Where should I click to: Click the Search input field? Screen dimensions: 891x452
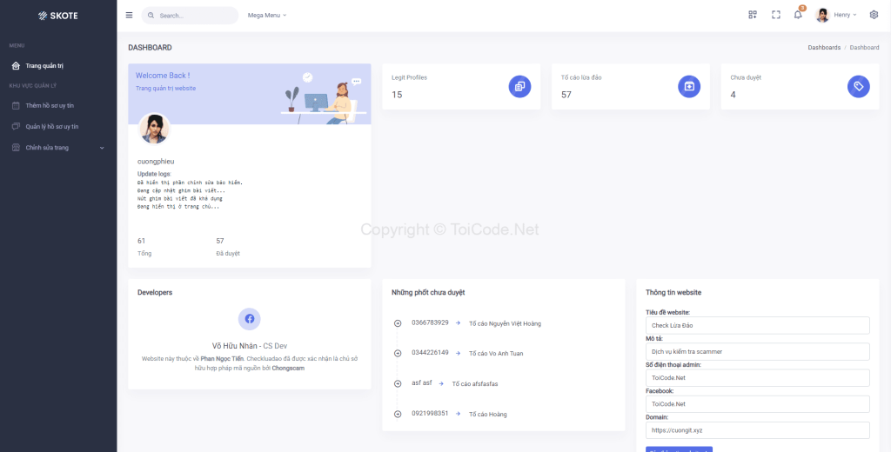pyautogui.click(x=190, y=16)
